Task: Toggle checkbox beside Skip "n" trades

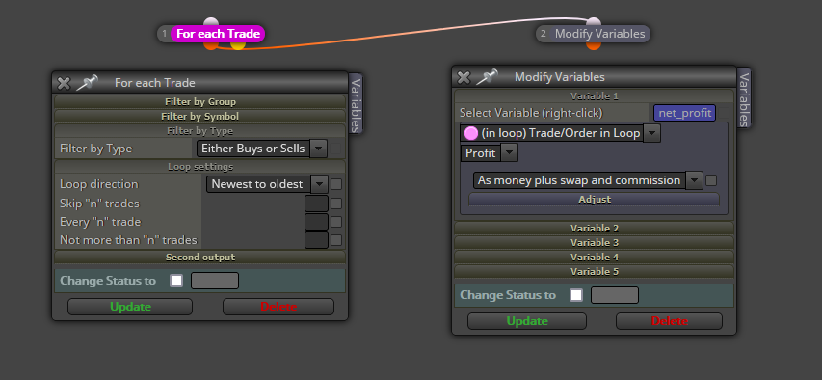Action: click(336, 204)
